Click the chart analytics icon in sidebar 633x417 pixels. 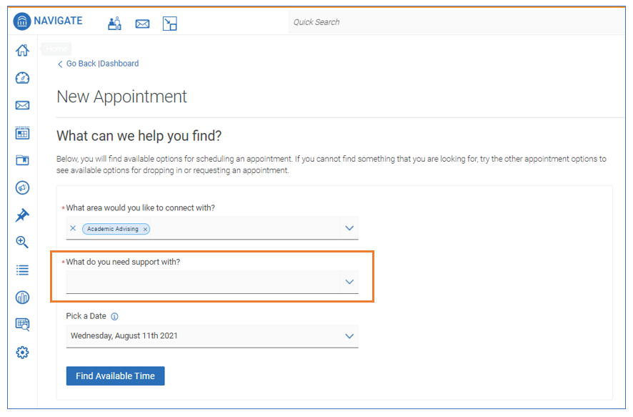tap(22, 298)
